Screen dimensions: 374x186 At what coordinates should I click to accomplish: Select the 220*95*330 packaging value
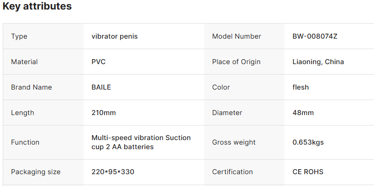tap(113, 172)
